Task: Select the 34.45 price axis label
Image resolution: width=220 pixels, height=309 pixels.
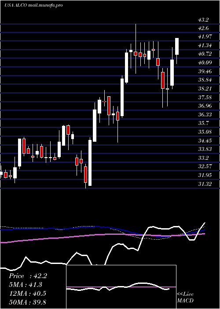Action: 205,141
